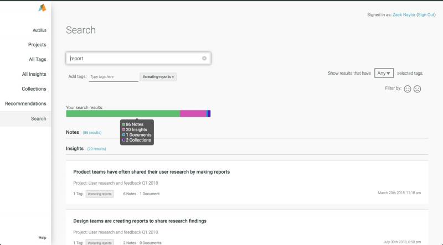Click the Aurelius logo icon
Viewport: 443px width, 245px height.
(x=42, y=8)
